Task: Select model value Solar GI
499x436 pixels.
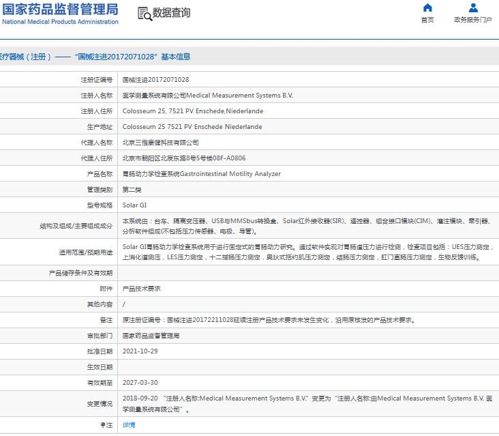Action: (x=134, y=205)
